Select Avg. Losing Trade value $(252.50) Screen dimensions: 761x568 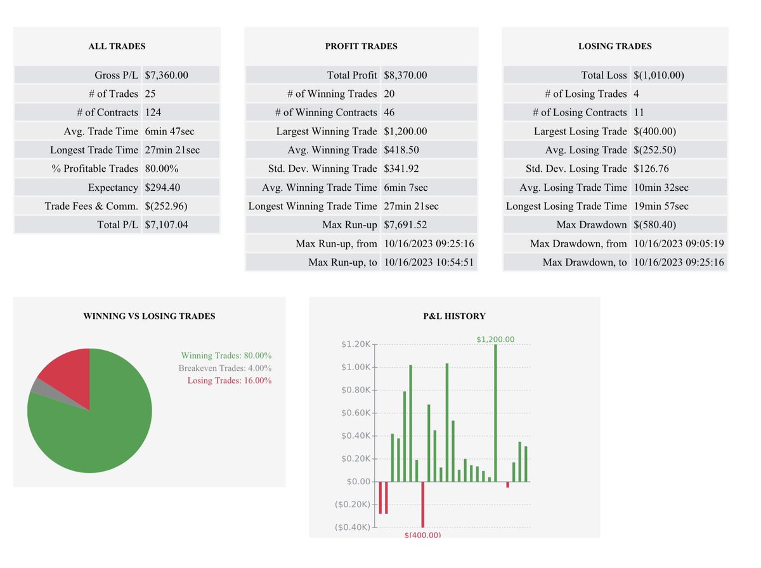pos(654,150)
